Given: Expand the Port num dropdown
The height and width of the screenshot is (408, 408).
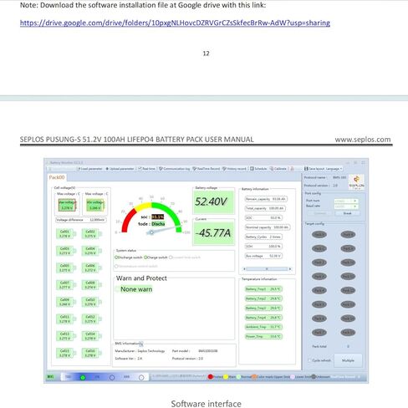Looking at the screenshot, I should [x=346, y=201].
